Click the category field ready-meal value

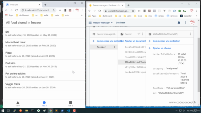pyautogui.click(x=172, y=68)
